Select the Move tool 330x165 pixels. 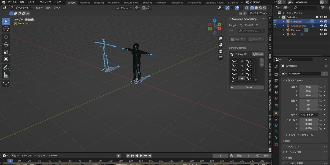(6, 37)
